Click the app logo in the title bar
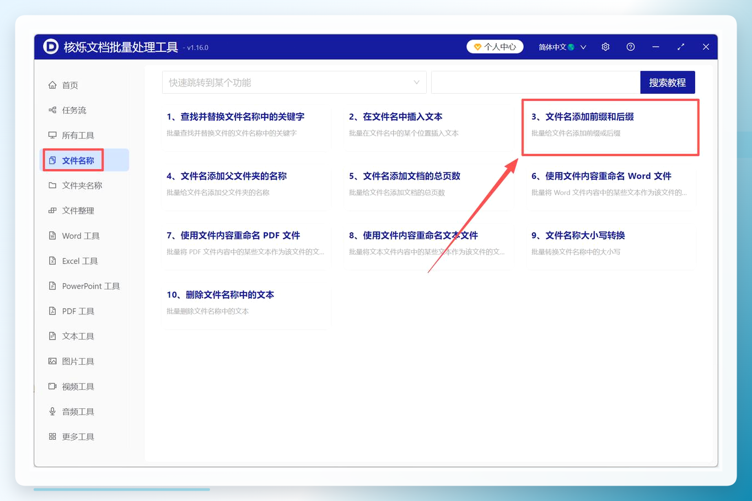 (51, 47)
